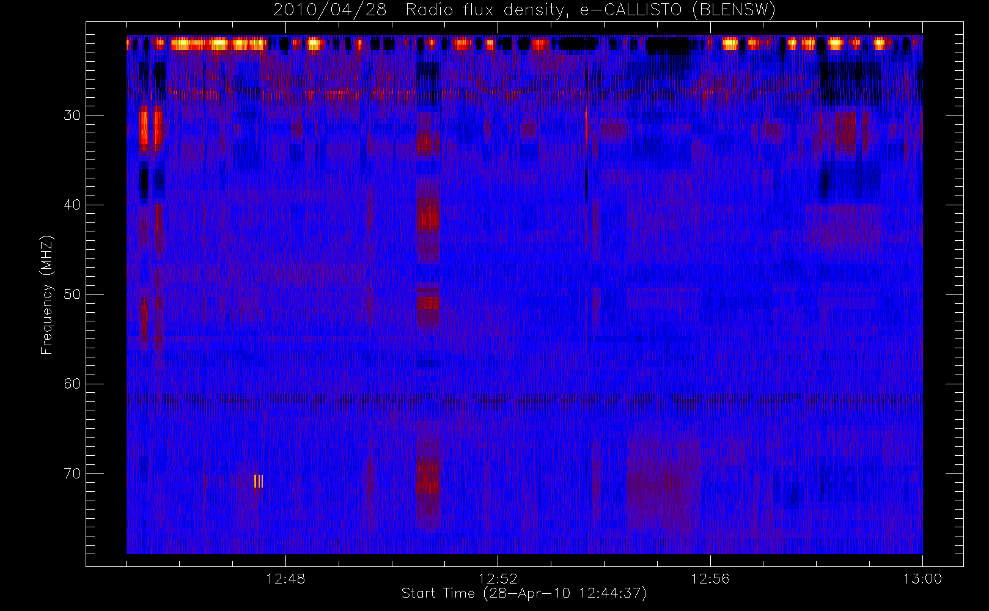Click the 40 frequency tick label
The image size is (989, 611).
point(72,205)
